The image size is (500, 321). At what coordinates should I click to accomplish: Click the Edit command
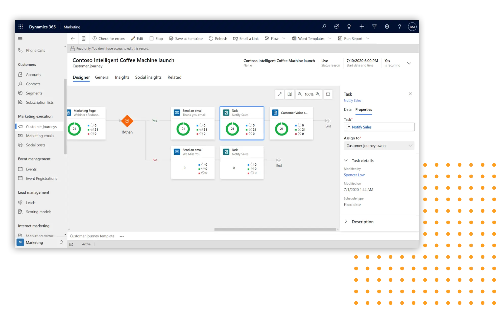tap(137, 38)
